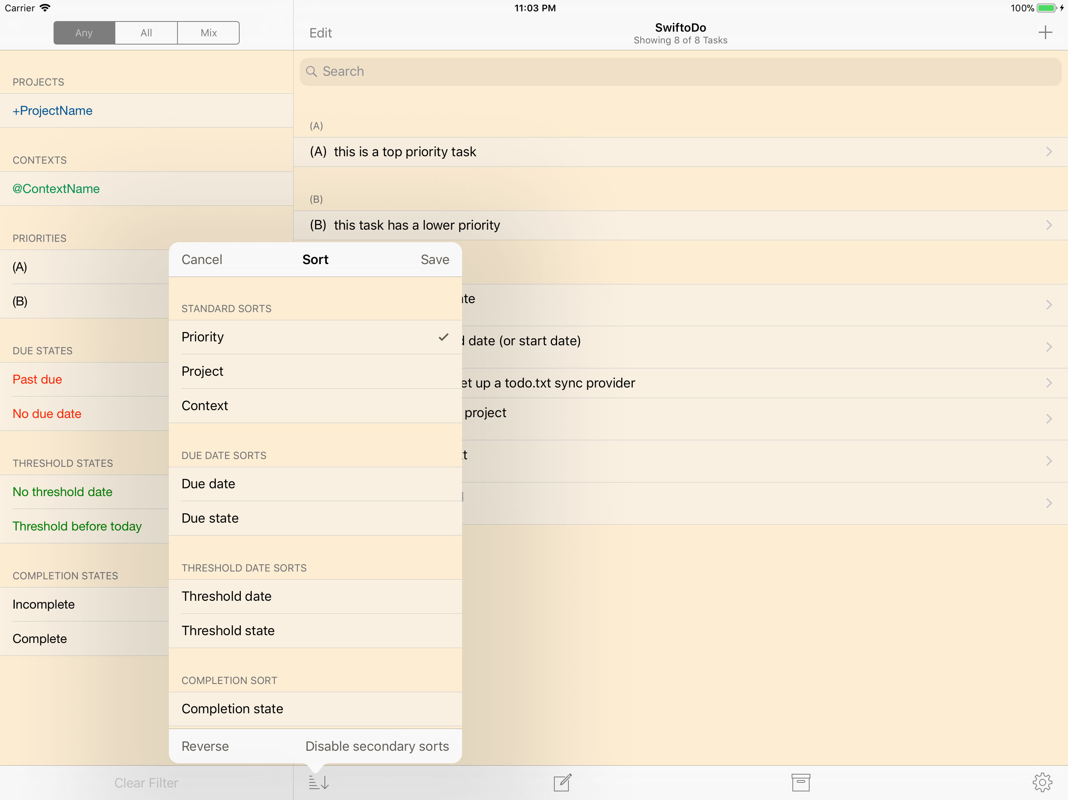Tap the archive box icon
The width and height of the screenshot is (1068, 800).
tap(801, 782)
